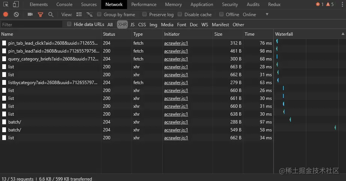This screenshot has width=346, height=181.
Task: Select the pin_tab_lead_click request file icon
Action: [x=4, y=43]
